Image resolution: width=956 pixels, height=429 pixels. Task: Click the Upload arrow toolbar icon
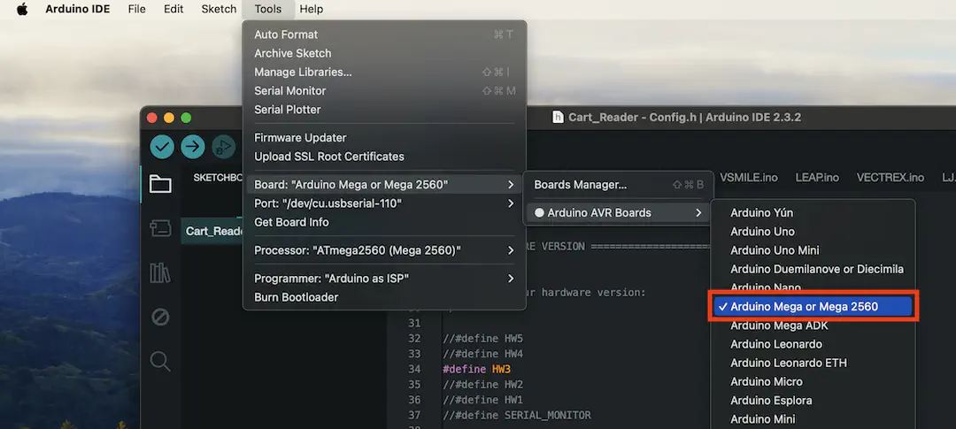[x=193, y=147]
